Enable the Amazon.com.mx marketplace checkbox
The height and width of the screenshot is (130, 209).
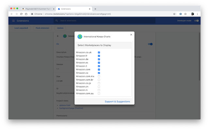(99, 76)
